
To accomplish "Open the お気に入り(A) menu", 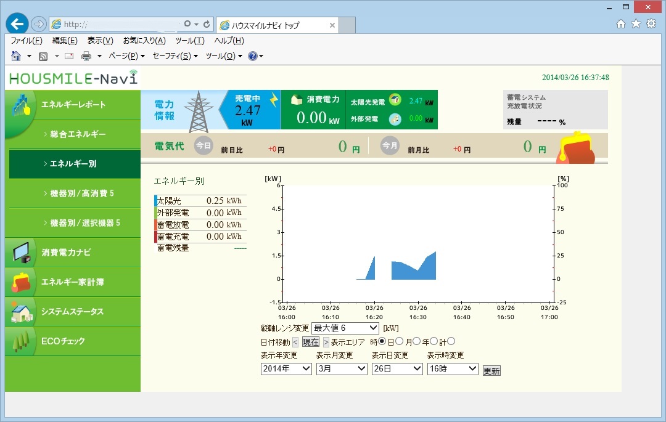I will coord(144,41).
